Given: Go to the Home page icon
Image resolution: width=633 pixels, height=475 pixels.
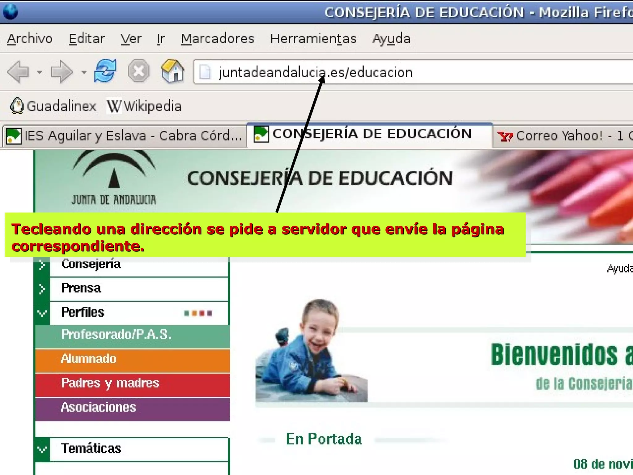Looking at the screenshot, I should tap(172, 71).
